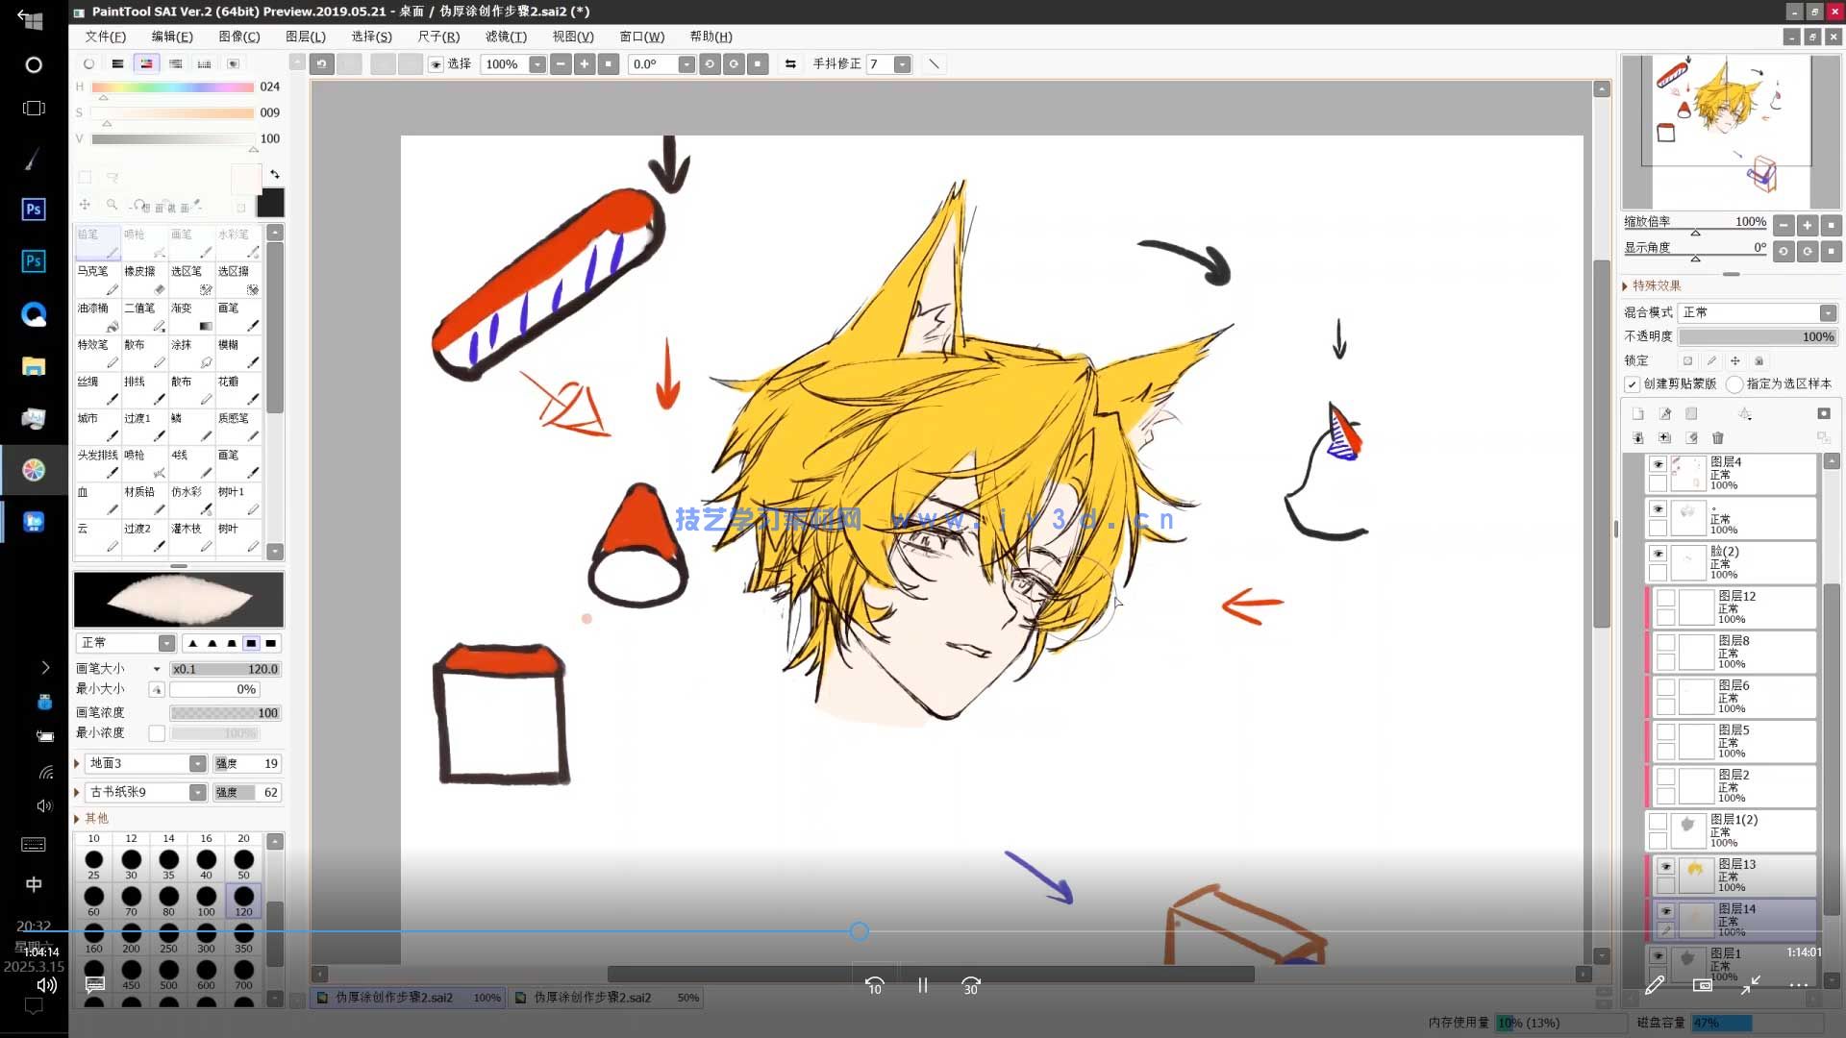Open the 手抖修正 stabilizer dropdown
This screenshot has height=1038, width=1846.
[x=902, y=63]
